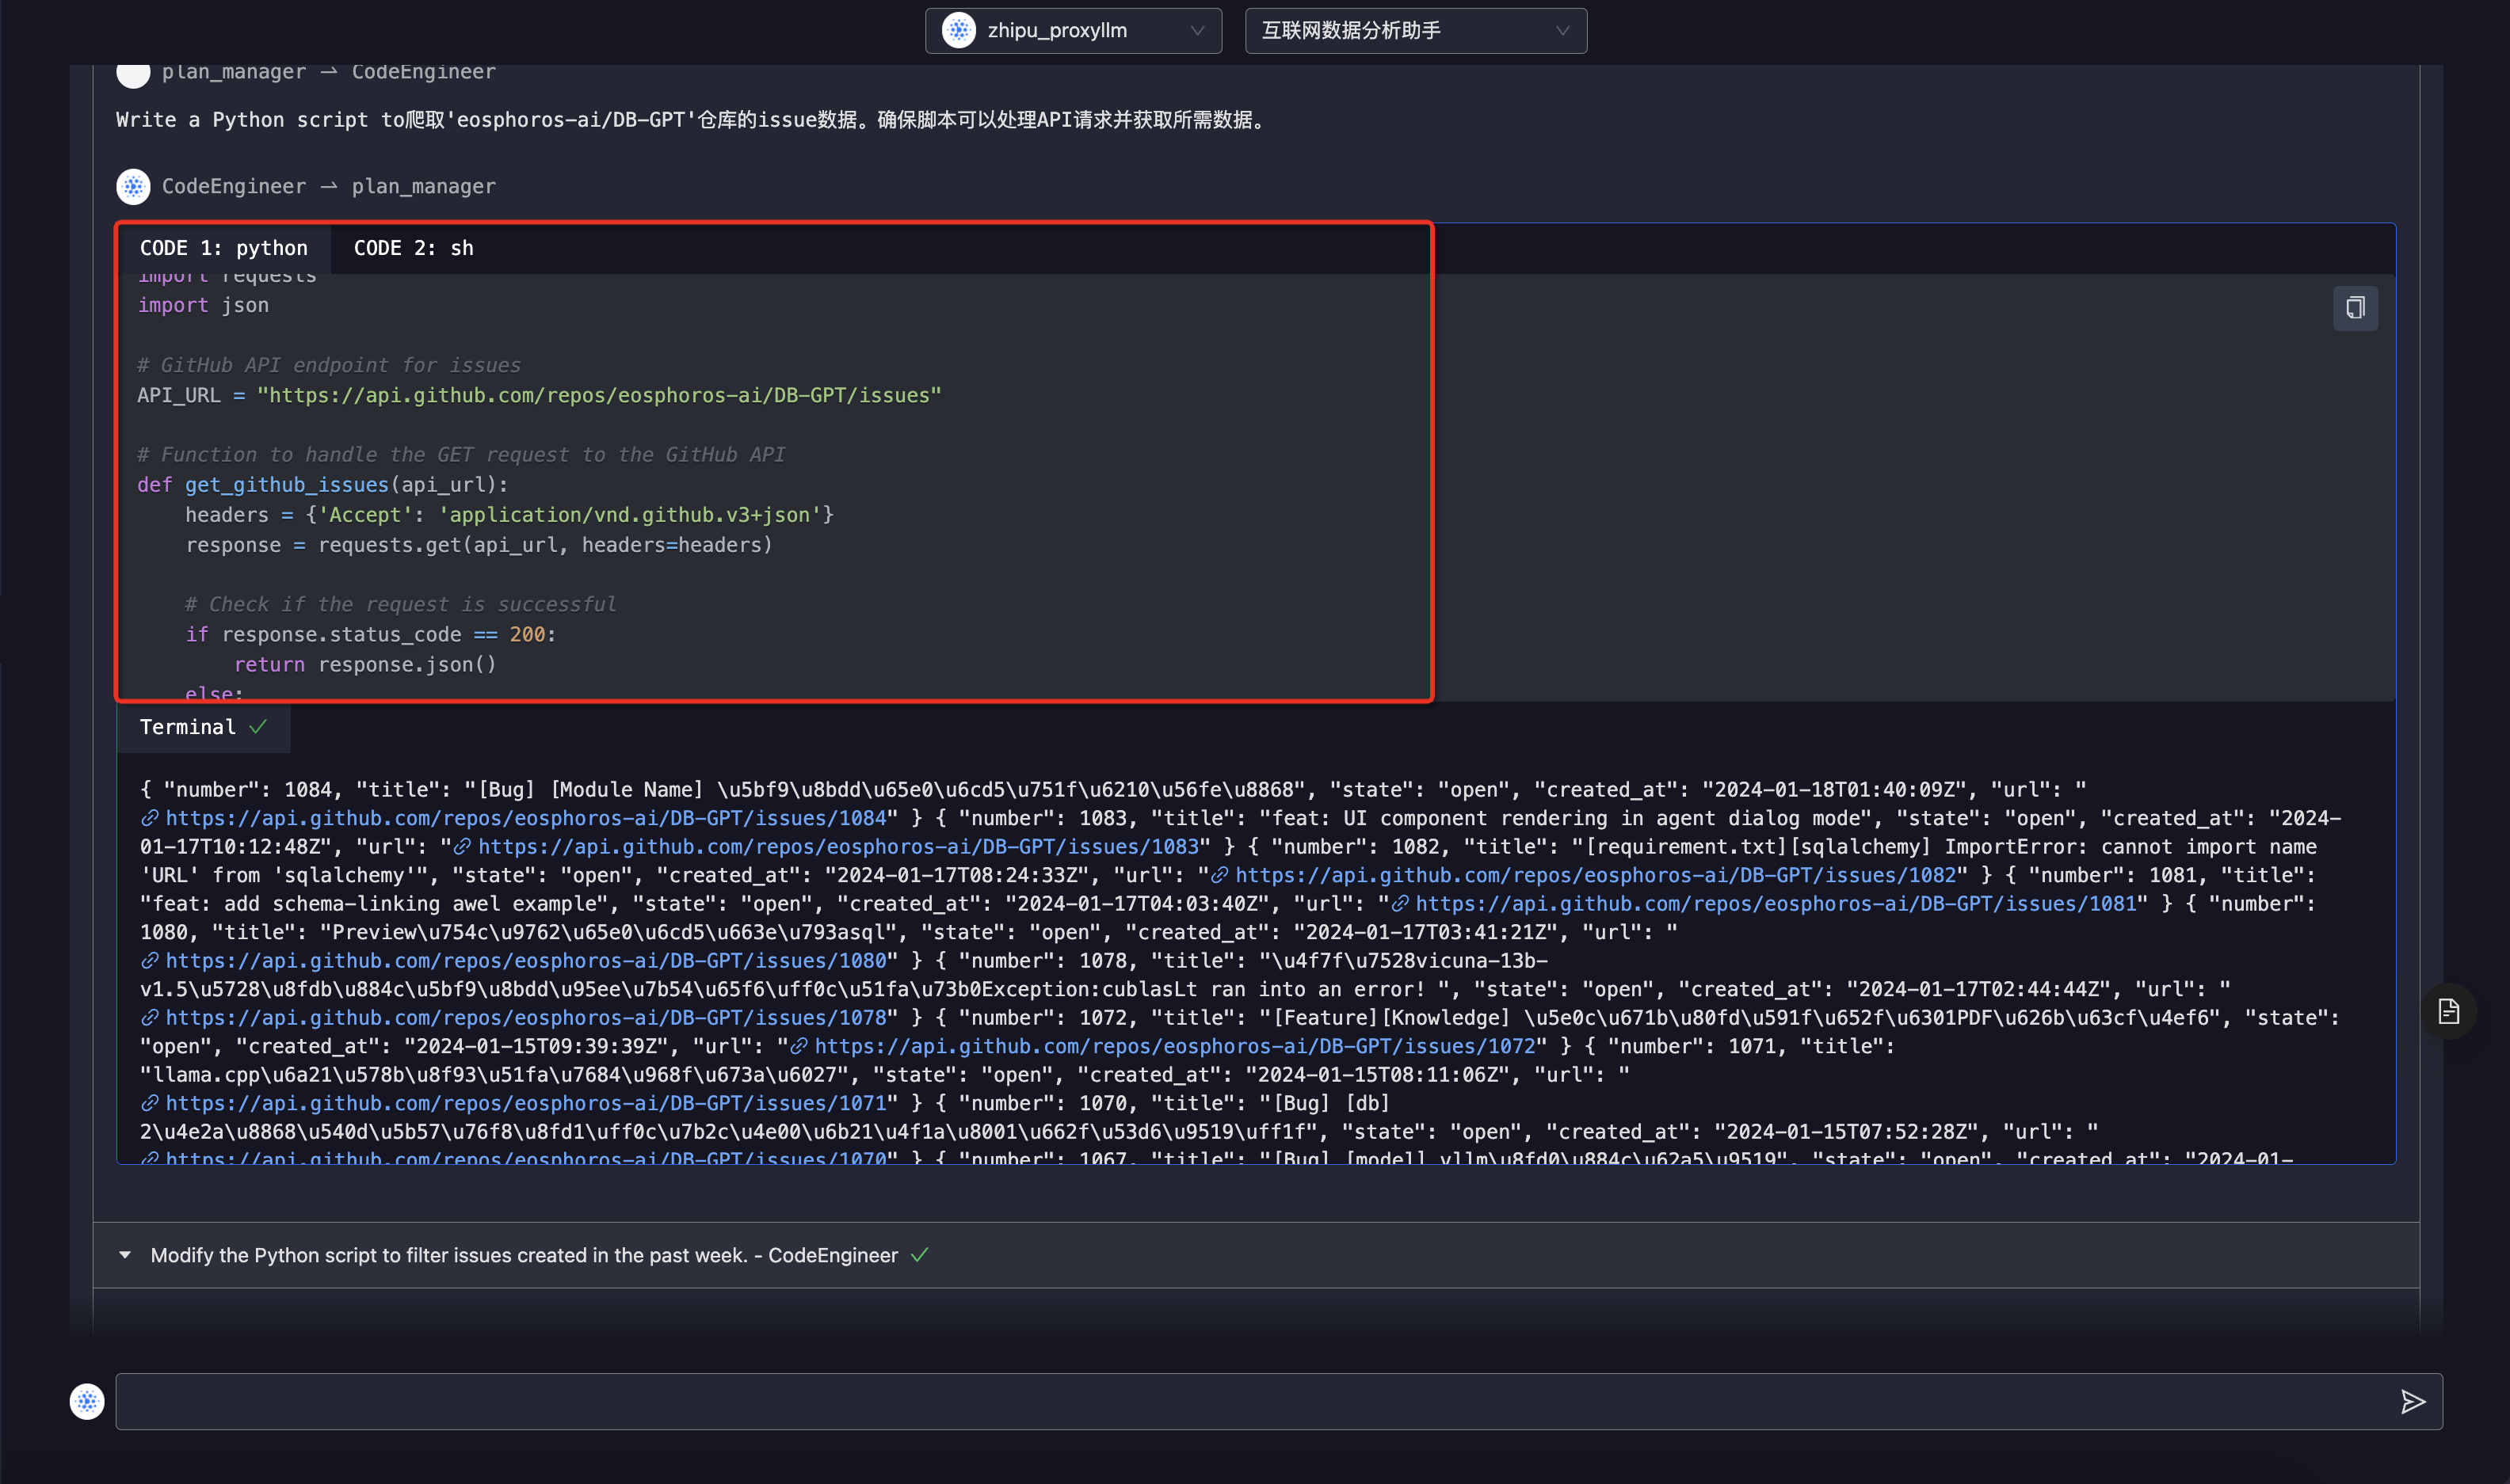Viewport: 2510px width, 1484px height.
Task: Open the issues/1083 API link
Action: [838, 846]
